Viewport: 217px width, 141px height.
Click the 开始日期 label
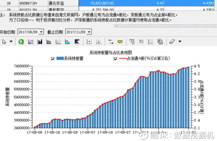point(8,32)
